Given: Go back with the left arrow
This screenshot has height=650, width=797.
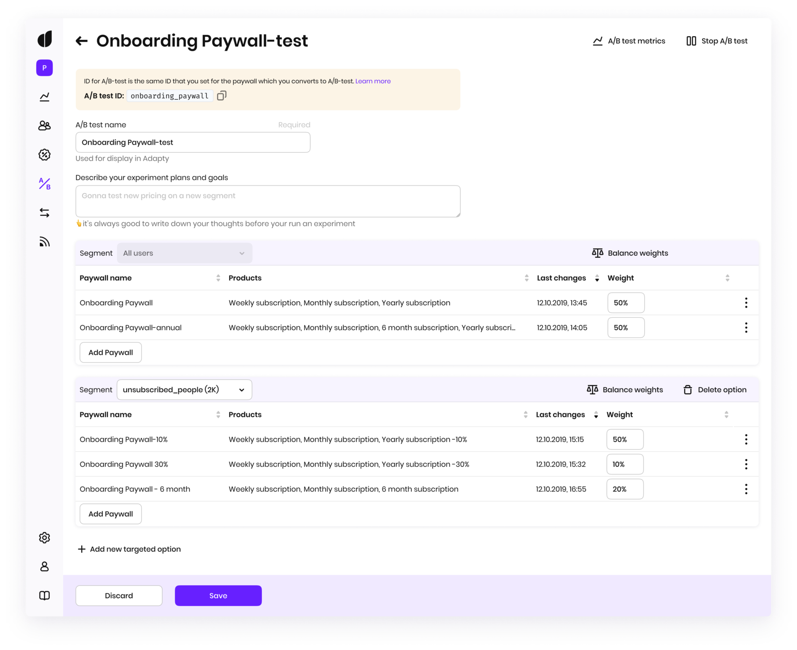Looking at the screenshot, I should coord(82,41).
